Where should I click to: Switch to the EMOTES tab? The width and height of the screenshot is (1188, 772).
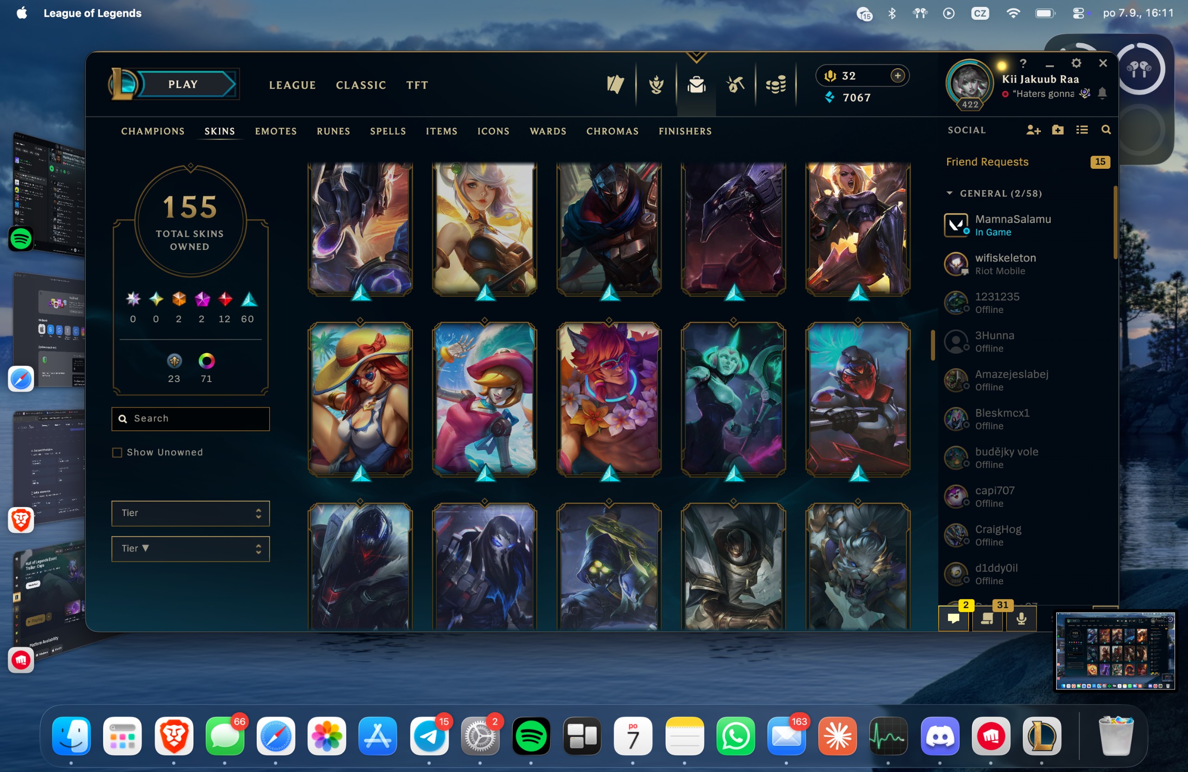click(x=276, y=131)
